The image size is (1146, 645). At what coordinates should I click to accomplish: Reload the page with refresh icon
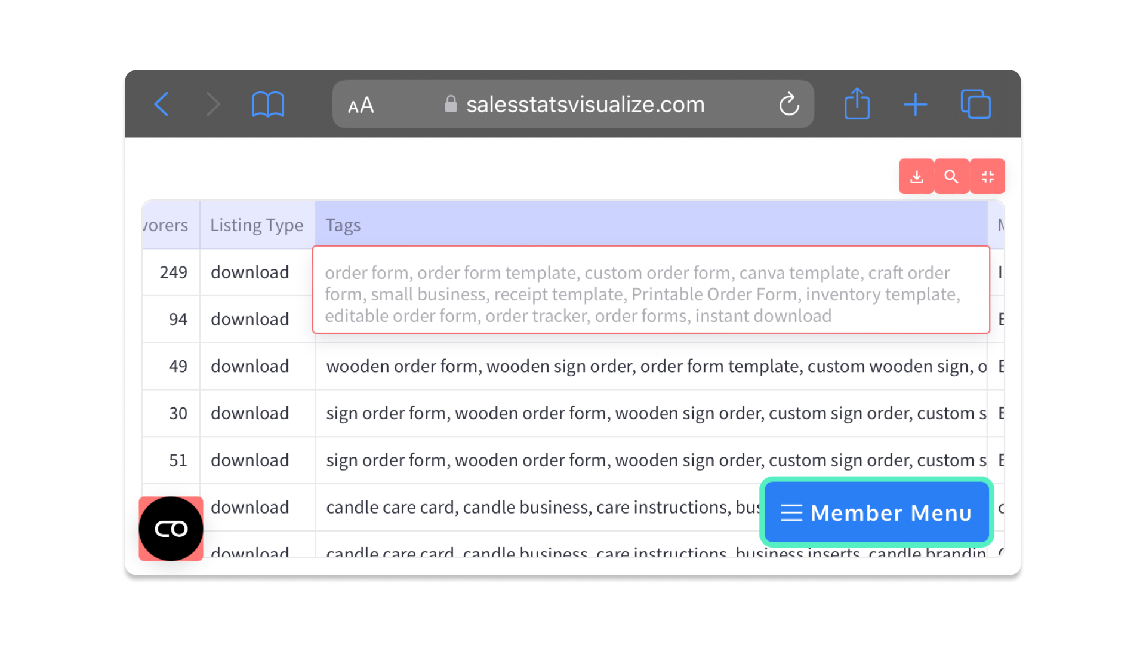(788, 104)
